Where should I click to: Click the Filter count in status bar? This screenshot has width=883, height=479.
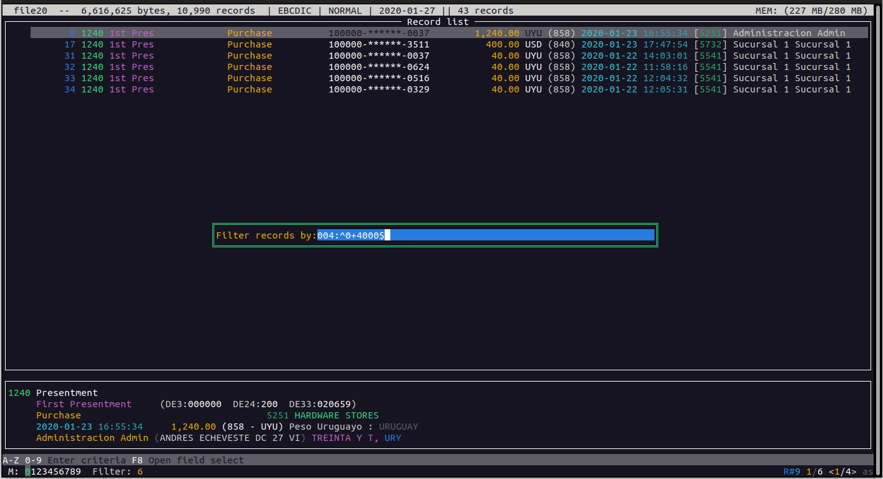[117, 472]
